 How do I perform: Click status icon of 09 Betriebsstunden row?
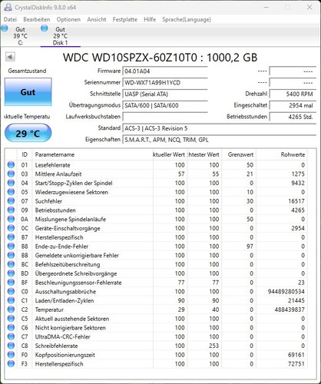pos(11,210)
